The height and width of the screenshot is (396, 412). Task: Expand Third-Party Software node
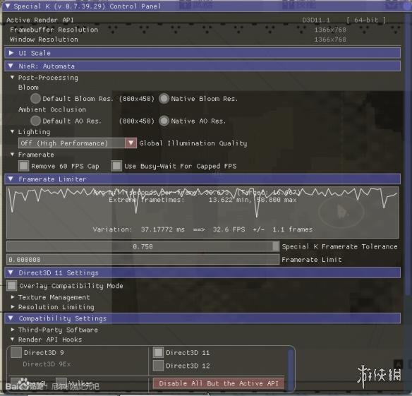pos(13,330)
